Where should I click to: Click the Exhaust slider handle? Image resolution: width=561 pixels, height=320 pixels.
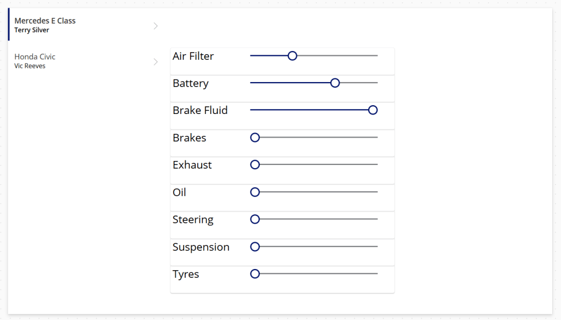coord(255,164)
